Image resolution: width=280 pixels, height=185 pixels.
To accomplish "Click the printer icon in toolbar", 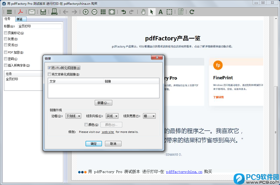I will tap(54, 12).
